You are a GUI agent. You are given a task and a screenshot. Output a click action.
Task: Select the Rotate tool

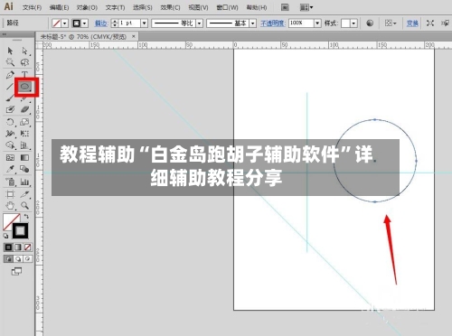click(10, 122)
